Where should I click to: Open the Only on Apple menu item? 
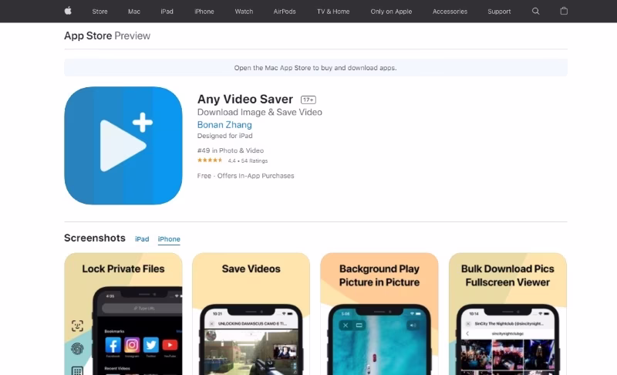point(391,12)
